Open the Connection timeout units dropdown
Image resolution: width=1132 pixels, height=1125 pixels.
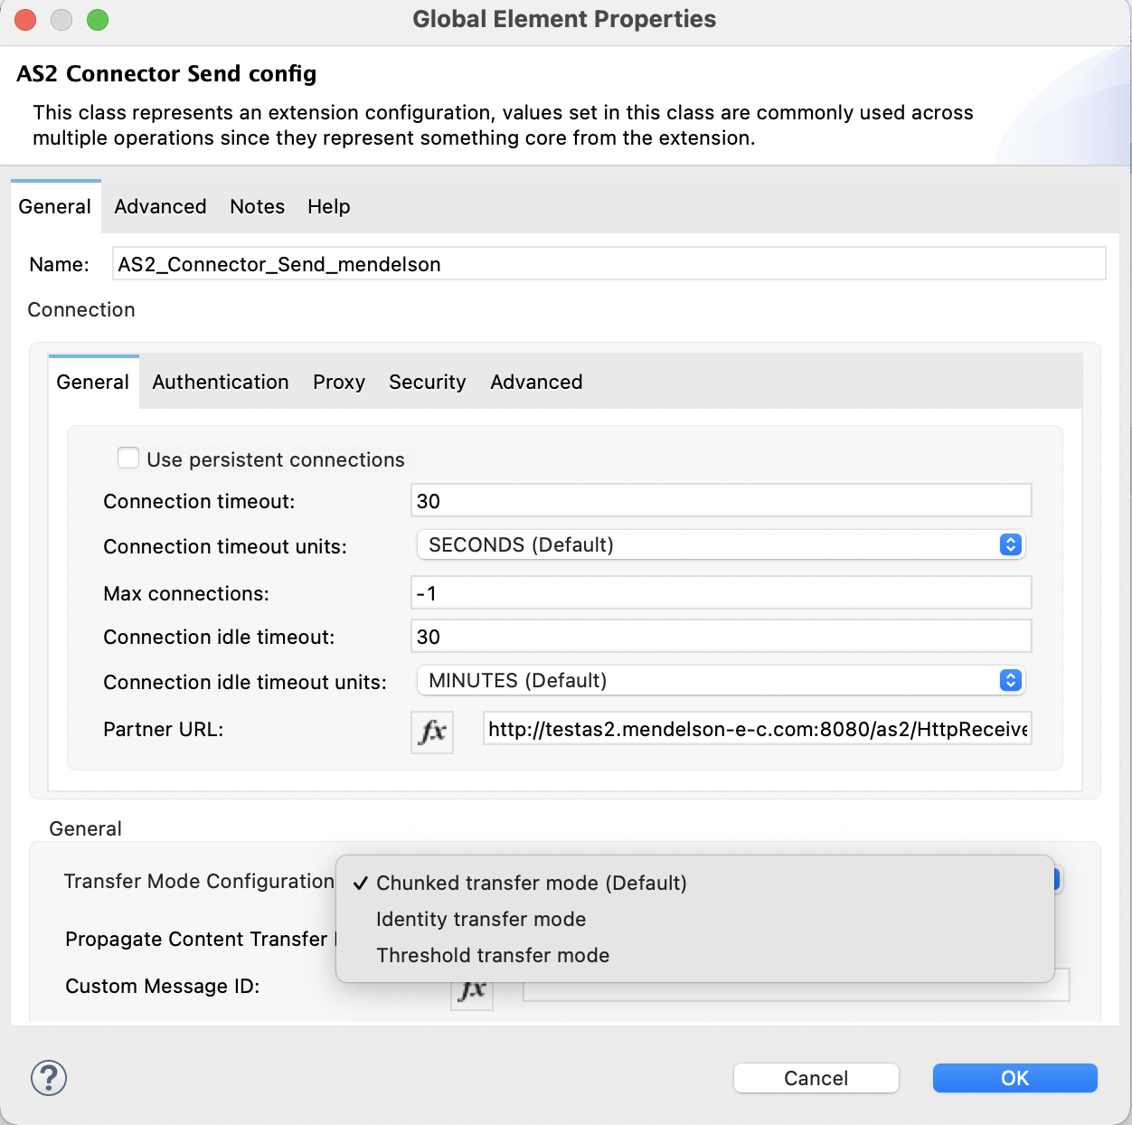point(721,544)
